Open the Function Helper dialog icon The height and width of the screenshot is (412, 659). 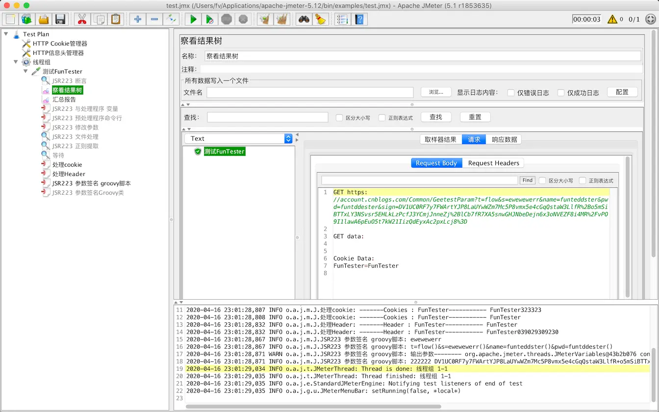(342, 19)
